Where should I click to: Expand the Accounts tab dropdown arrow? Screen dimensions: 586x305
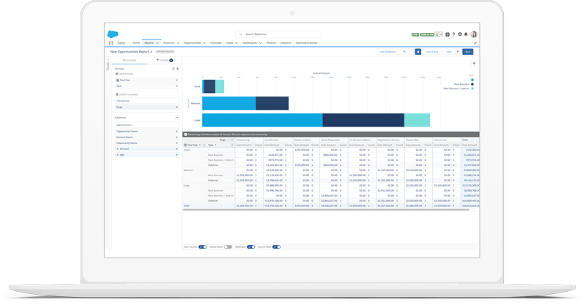(x=177, y=43)
